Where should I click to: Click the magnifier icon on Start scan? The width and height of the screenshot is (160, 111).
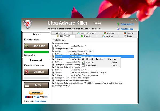(27, 46)
